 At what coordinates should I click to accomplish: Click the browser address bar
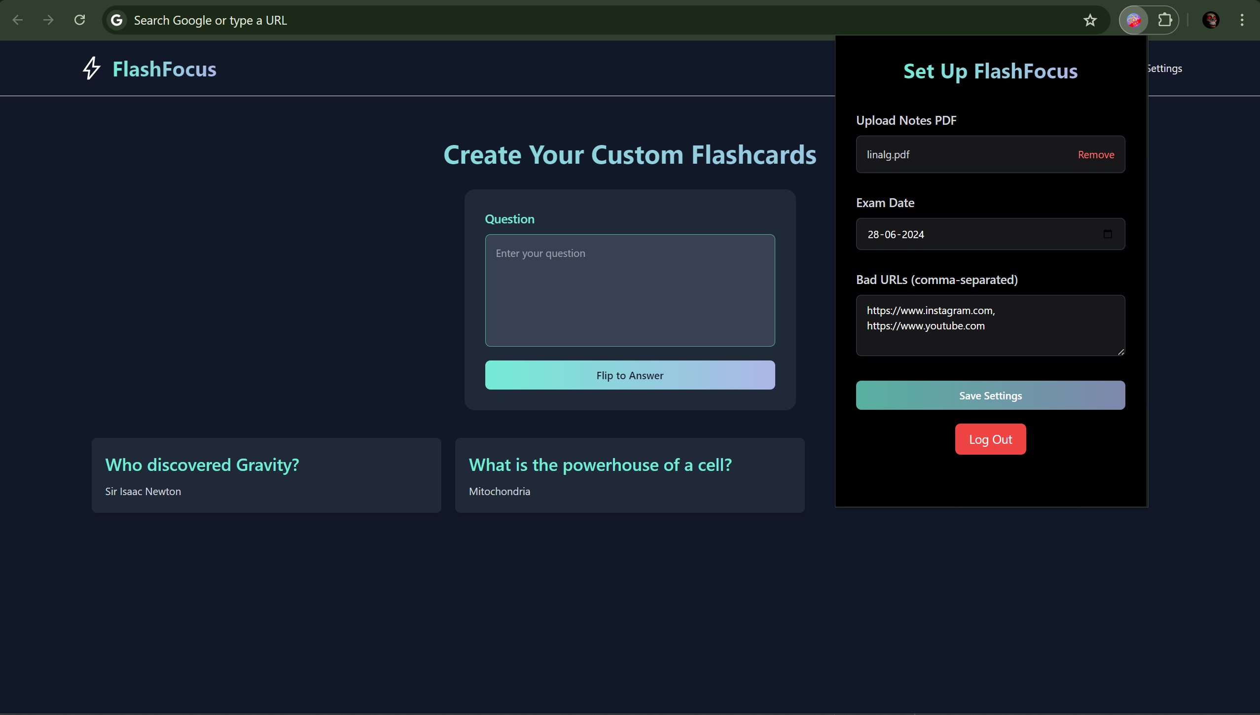(x=592, y=20)
